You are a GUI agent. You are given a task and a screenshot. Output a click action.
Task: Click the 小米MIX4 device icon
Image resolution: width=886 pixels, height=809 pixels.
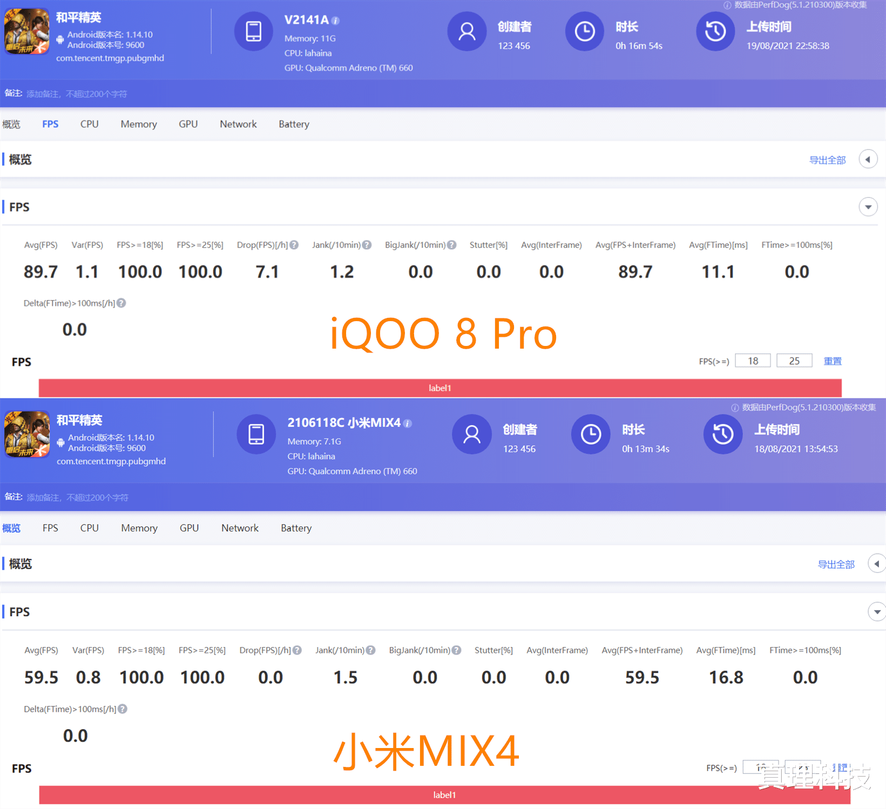pos(256,434)
